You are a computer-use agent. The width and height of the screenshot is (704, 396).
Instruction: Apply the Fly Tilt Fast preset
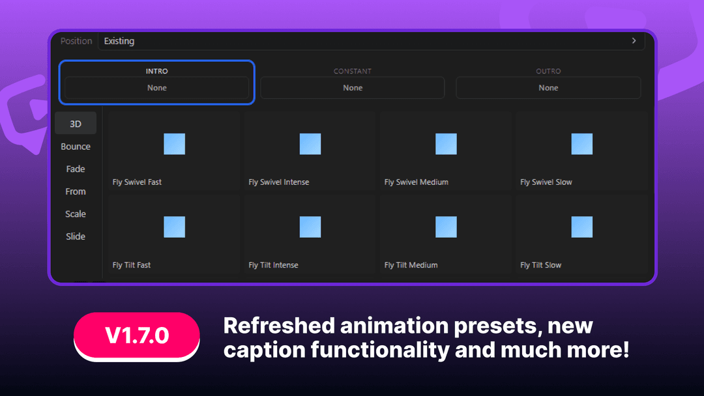click(x=174, y=233)
